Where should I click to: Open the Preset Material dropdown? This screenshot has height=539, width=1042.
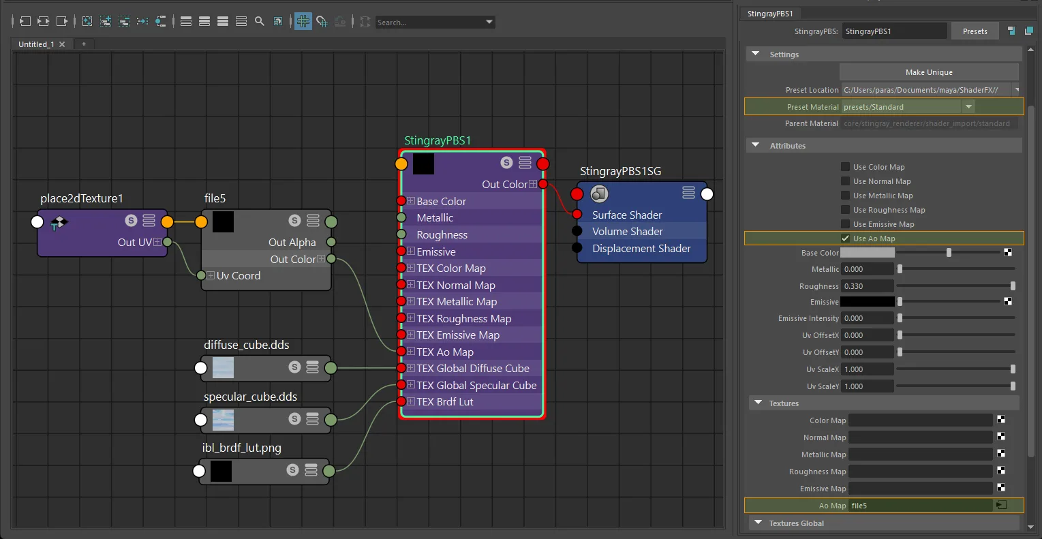(x=968, y=107)
